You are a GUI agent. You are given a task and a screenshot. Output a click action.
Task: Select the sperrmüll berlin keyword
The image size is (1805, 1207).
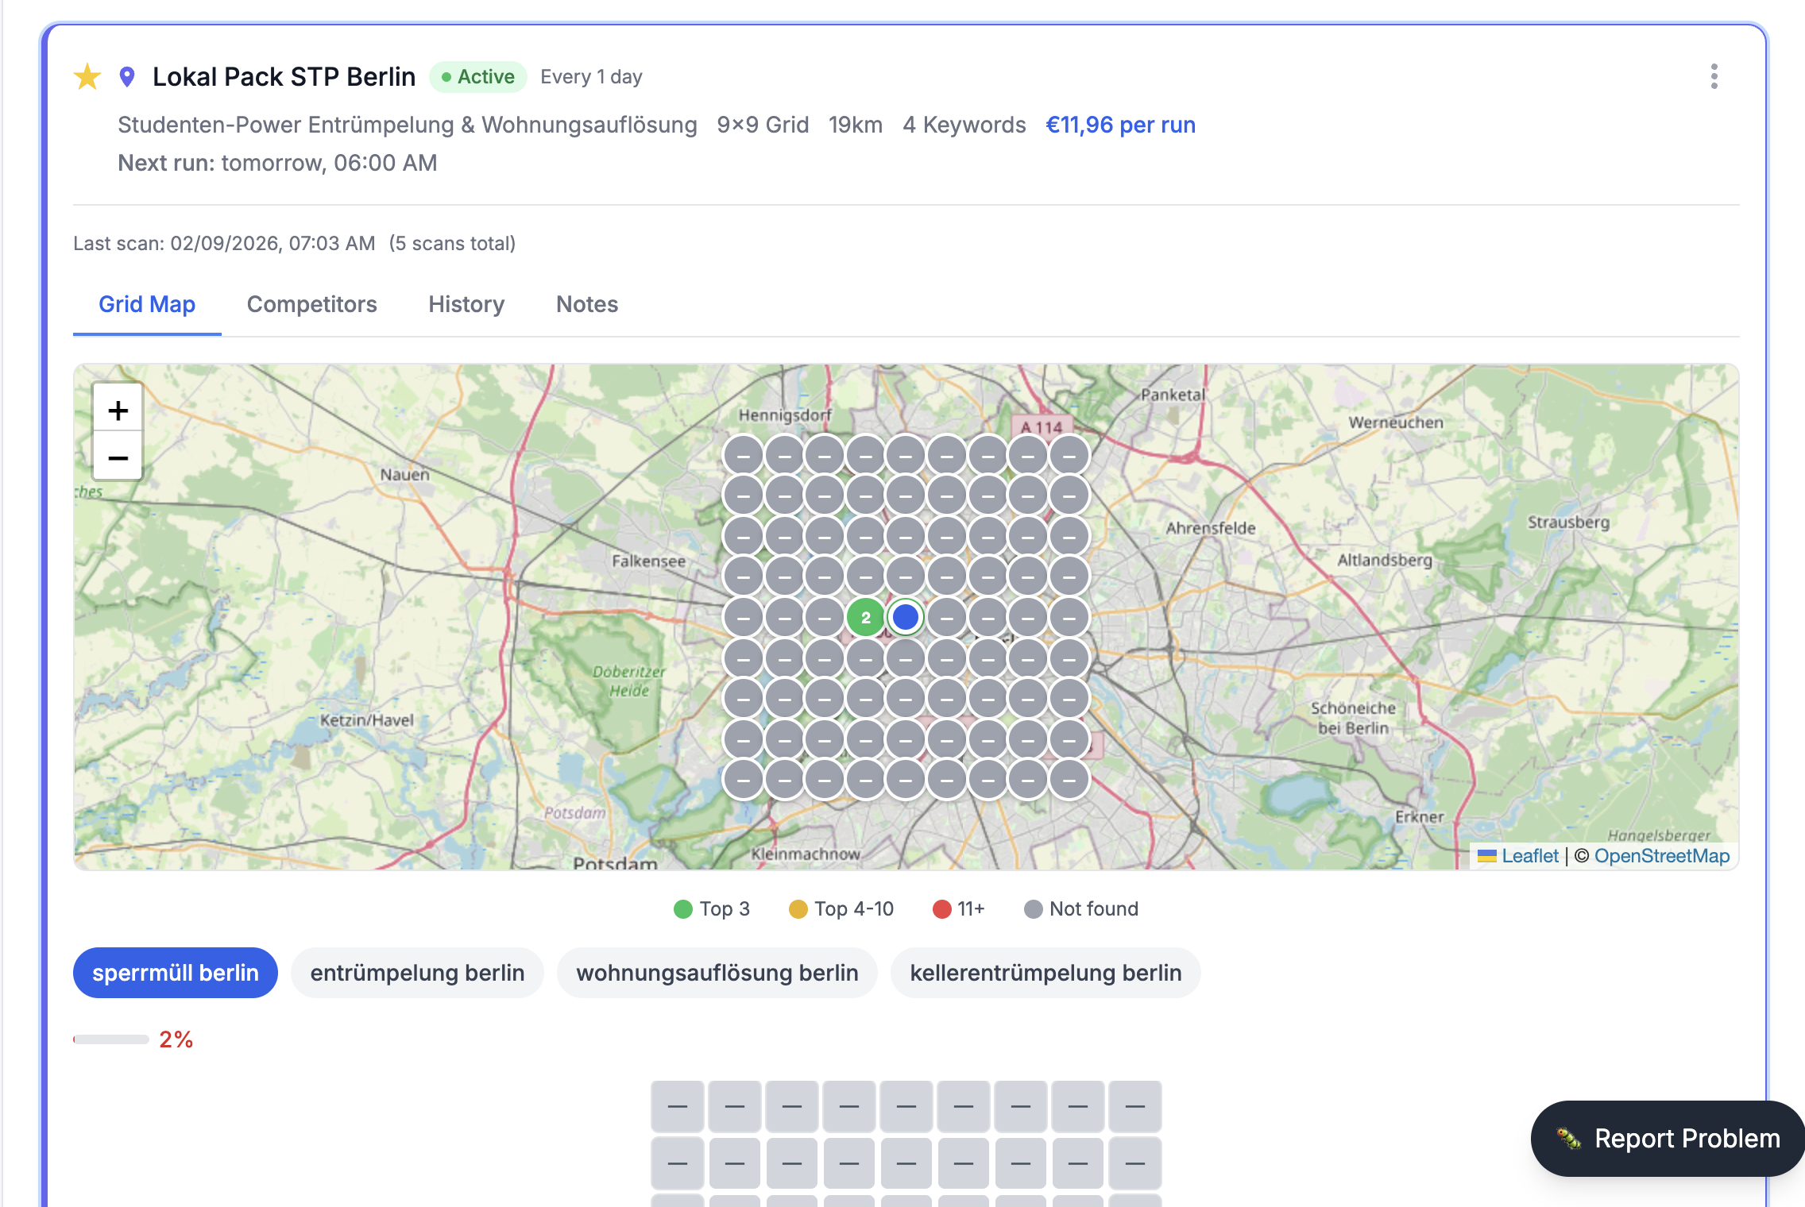[176, 973]
